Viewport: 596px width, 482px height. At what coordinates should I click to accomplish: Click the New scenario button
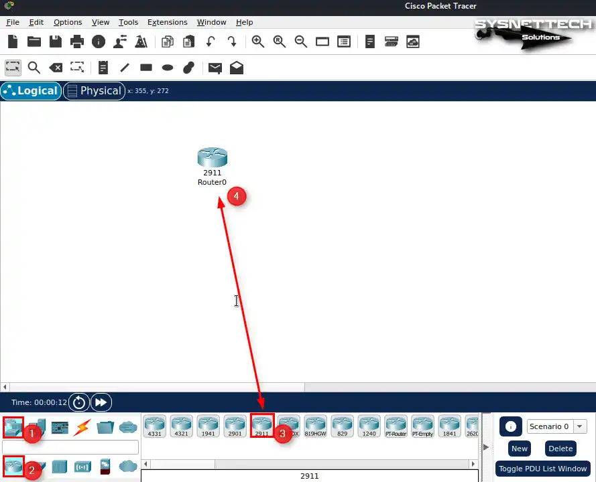[519, 449]
